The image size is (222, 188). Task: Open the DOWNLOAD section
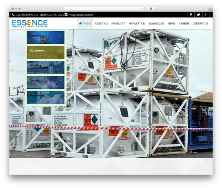(156, 24)
